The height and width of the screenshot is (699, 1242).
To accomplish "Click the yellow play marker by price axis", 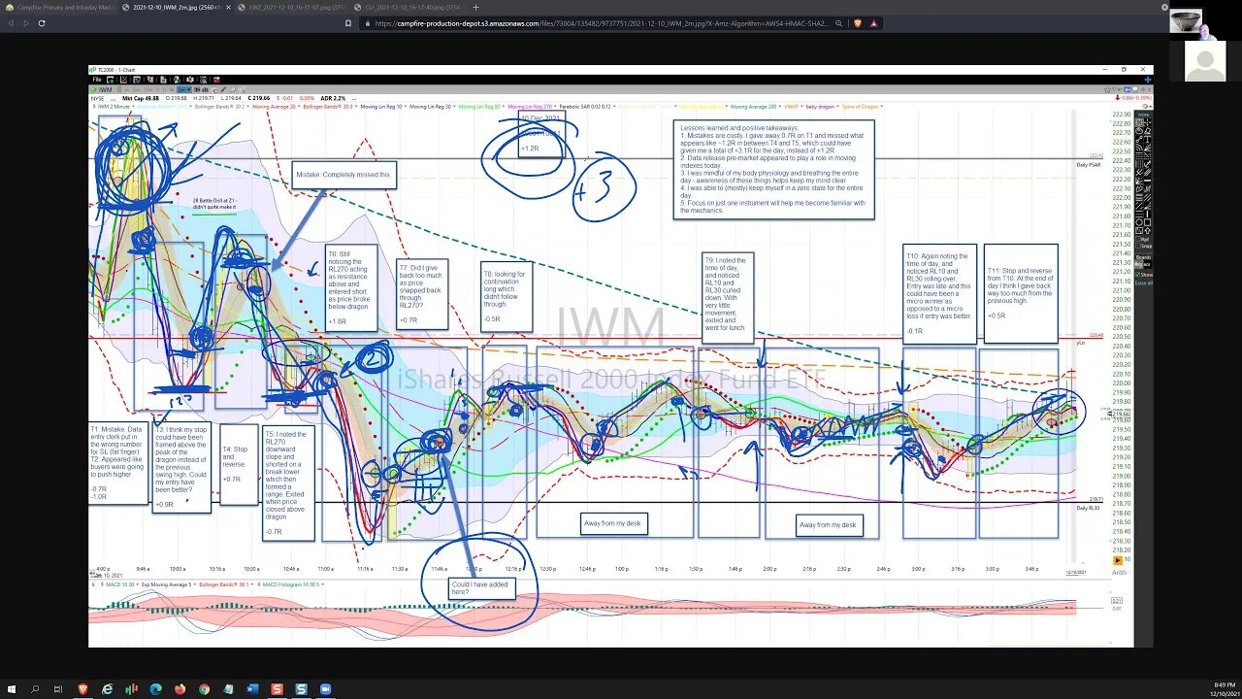I will coord(1118,560).
